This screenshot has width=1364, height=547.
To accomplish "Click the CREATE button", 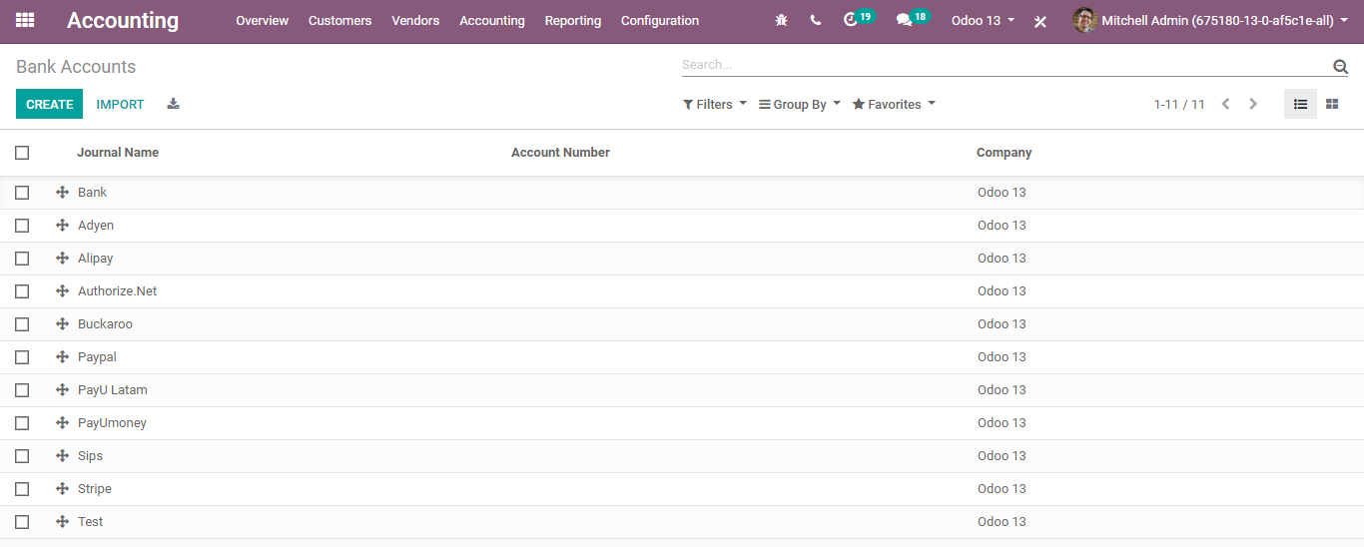I will click(x=50, y=104).
